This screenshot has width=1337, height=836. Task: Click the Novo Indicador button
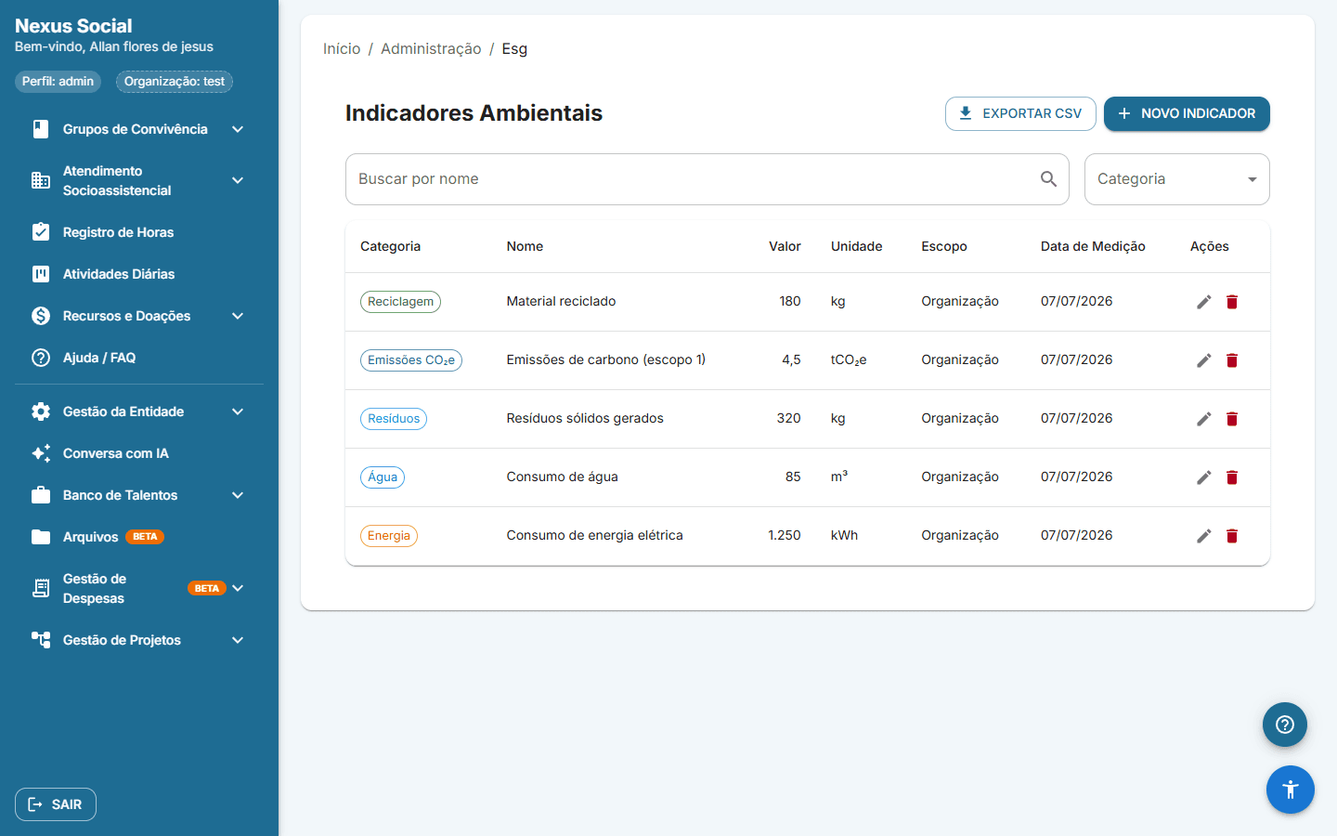1187,113
